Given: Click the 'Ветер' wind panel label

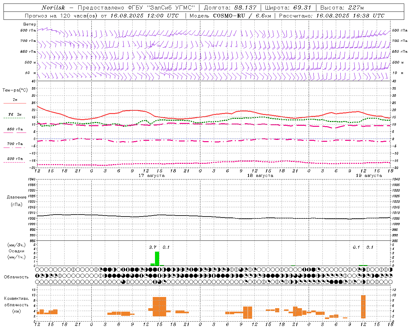Looking at the screenshot, I should 30,24.
